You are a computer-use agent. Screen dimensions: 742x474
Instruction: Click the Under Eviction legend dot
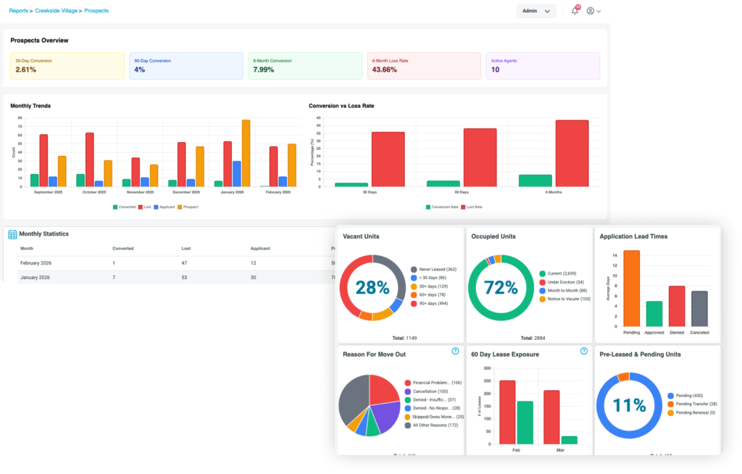[x=542, y=282]
